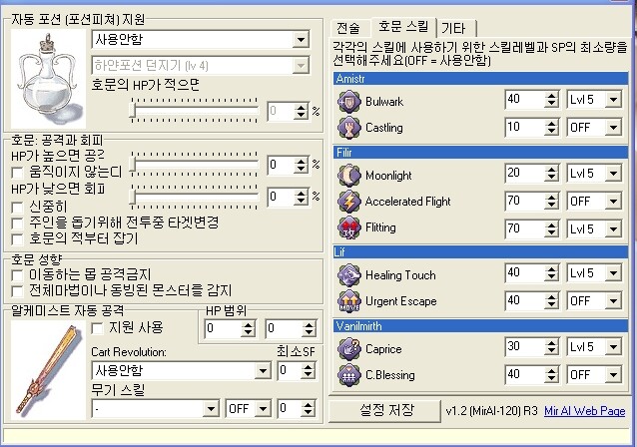Click the Caprice skill icon
This screenshot has width=637, height=447.
click(349, 347)
